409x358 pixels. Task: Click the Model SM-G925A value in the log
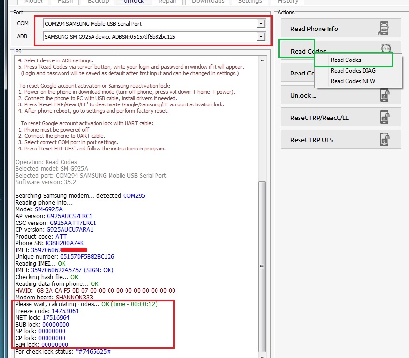pos(48,209)
